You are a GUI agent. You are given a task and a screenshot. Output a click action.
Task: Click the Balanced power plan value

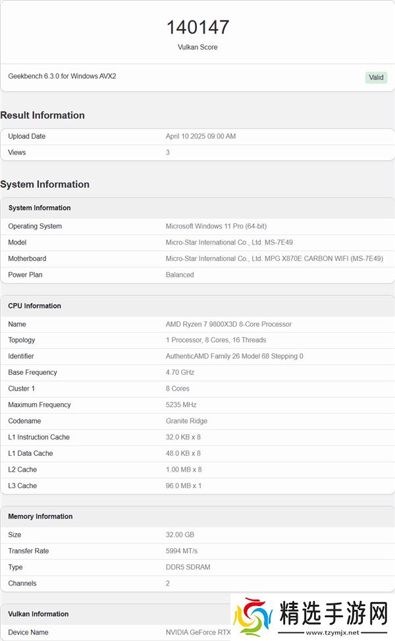(x=180, y=275)
